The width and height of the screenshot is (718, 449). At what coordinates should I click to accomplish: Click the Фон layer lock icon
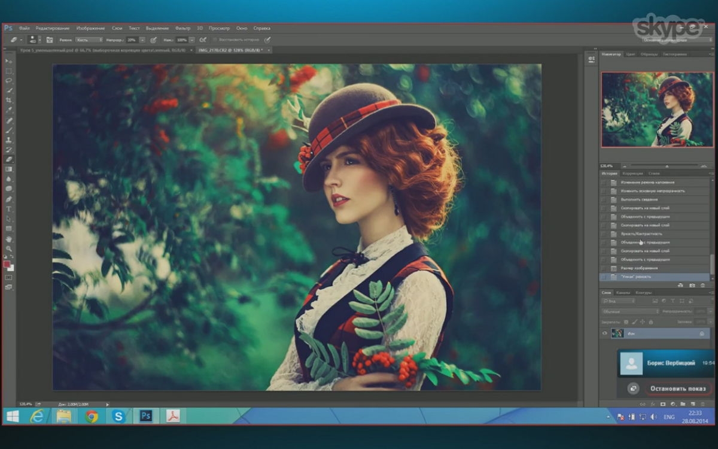(x=702, y=333)
